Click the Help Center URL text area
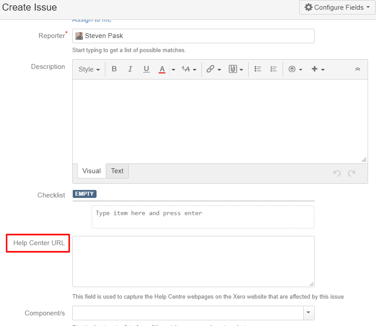 click(x=193, y=262)
